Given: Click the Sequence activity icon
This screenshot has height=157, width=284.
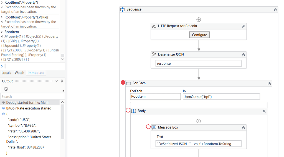Looking at the screenshot, I should click(123, 9).
